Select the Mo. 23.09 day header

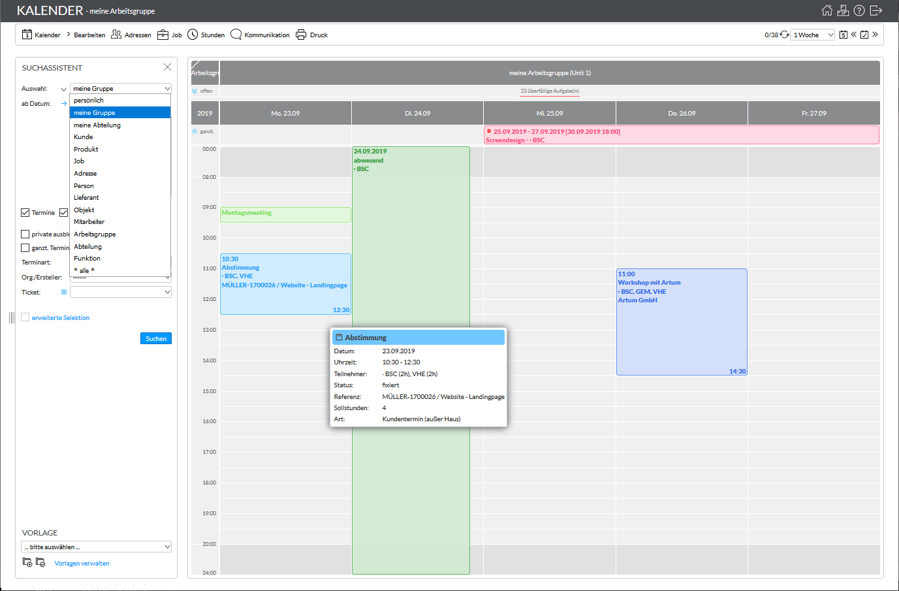click(285, 113)
